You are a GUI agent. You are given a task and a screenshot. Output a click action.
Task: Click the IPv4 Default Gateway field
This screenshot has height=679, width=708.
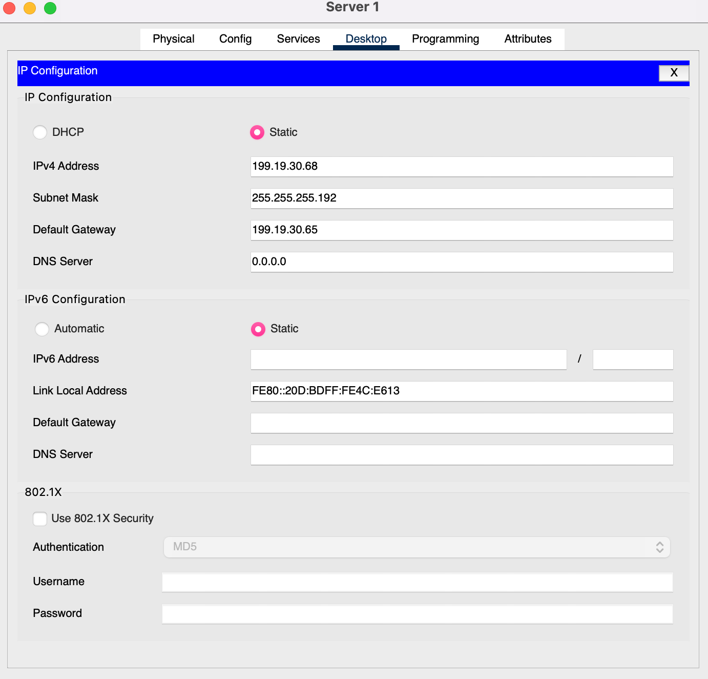coord(462,230)
